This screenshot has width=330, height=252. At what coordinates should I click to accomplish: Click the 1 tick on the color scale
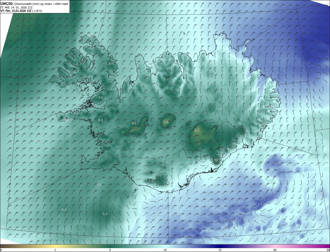(x=55, y=250)
